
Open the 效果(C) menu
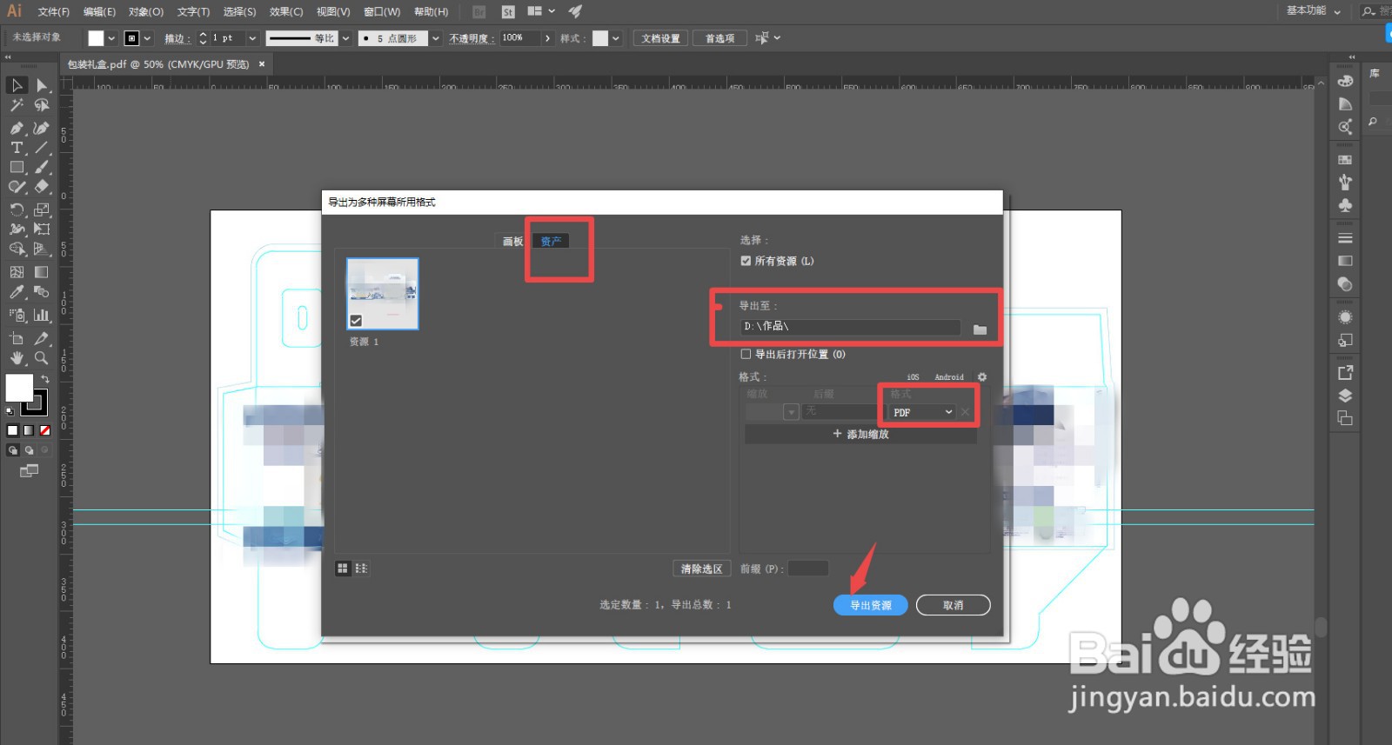coord(286,11)
